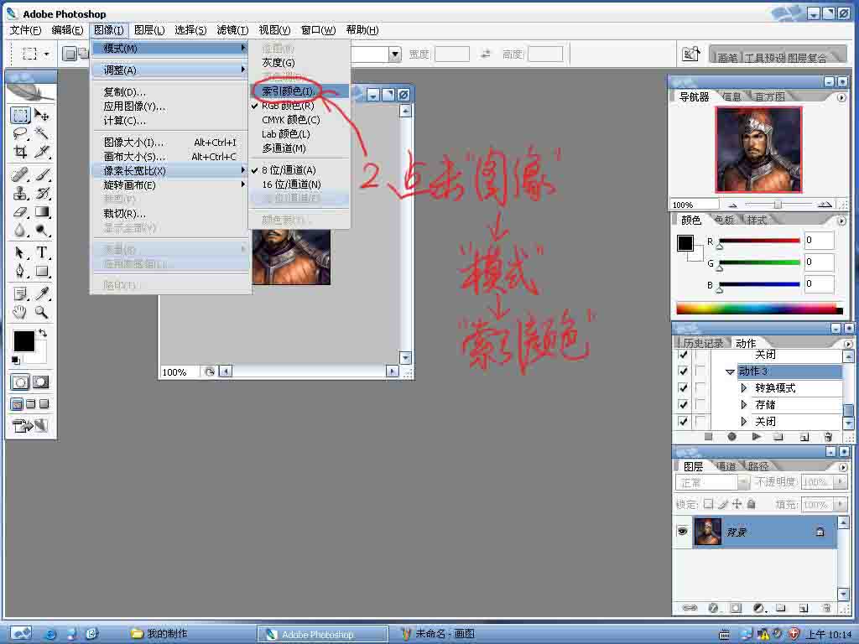This screenshot has height=644, width=859.
Task: Open the style dropdown in options bar
Action: (x=395, y=54)
